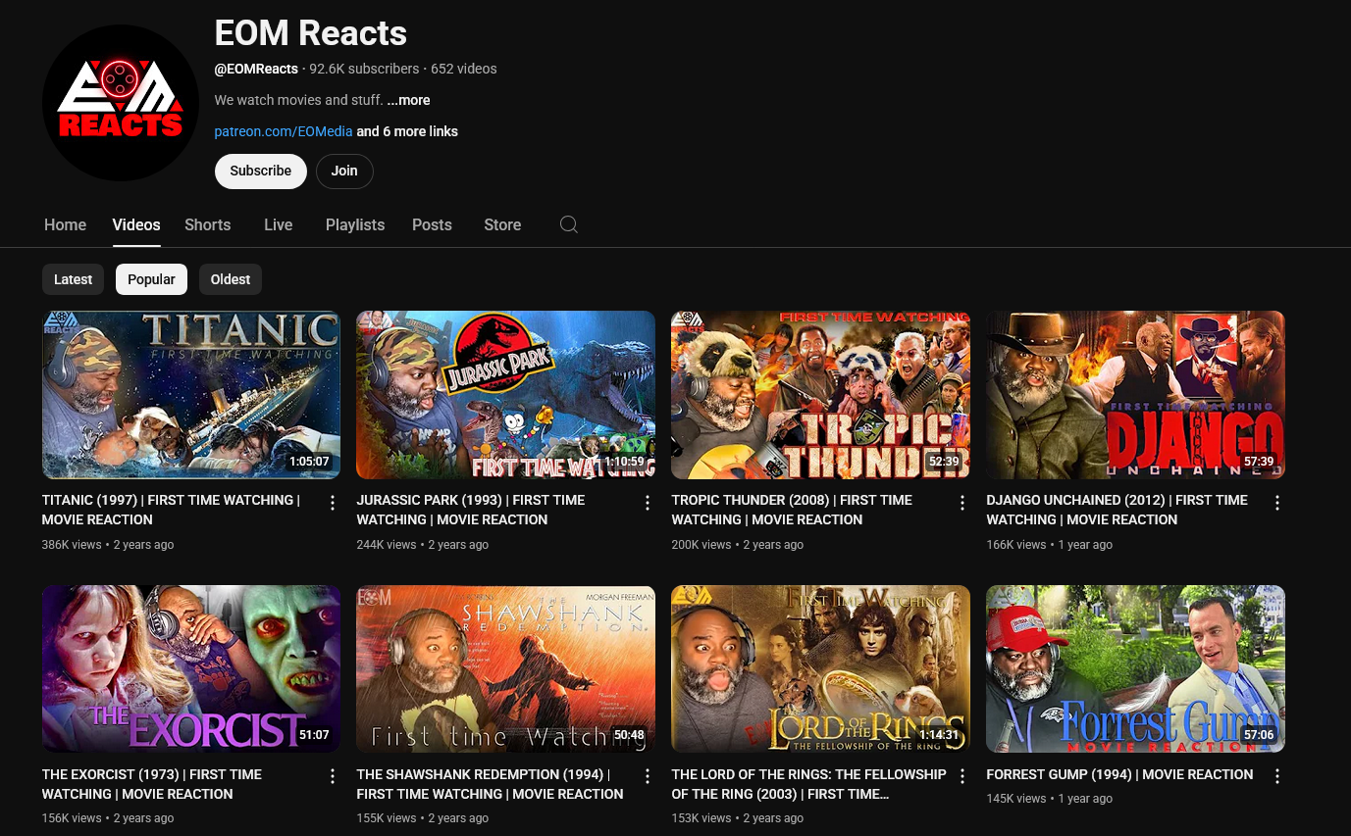
Task: Open options menu for Forrest Gump video
Action: (x=1277, y=776)
